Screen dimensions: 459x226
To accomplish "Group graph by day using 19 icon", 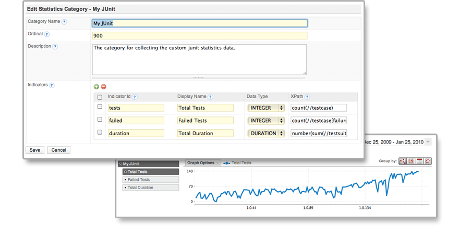I will tap(411, 161).
